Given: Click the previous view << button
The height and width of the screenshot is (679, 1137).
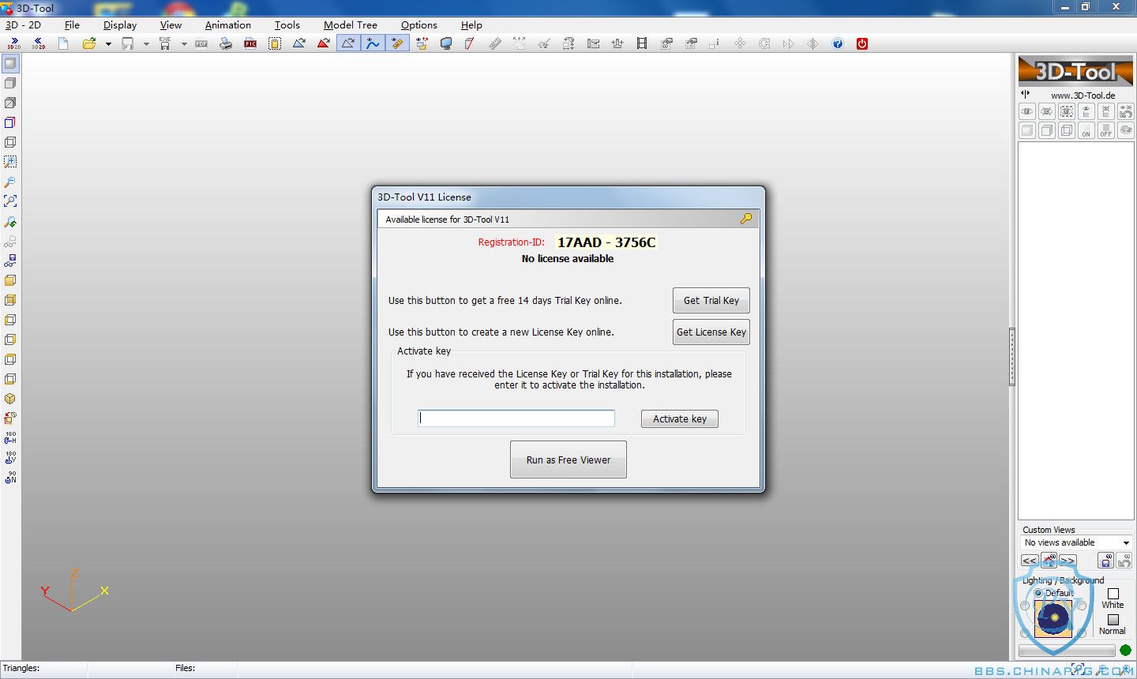Looking at the screenshot, I should pos(1030,561).
